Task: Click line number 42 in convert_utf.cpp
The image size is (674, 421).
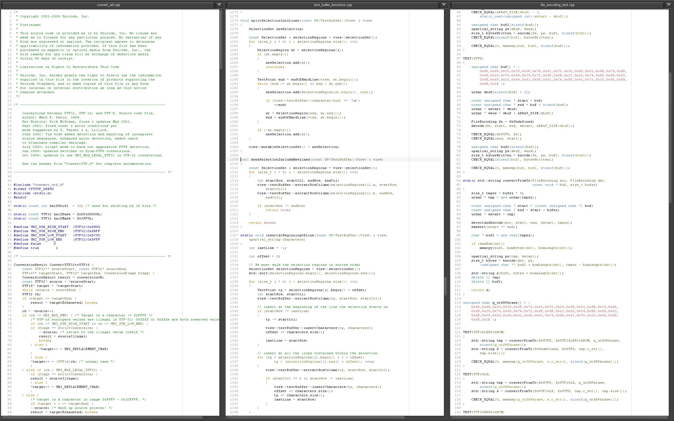Action: [9, 185]
